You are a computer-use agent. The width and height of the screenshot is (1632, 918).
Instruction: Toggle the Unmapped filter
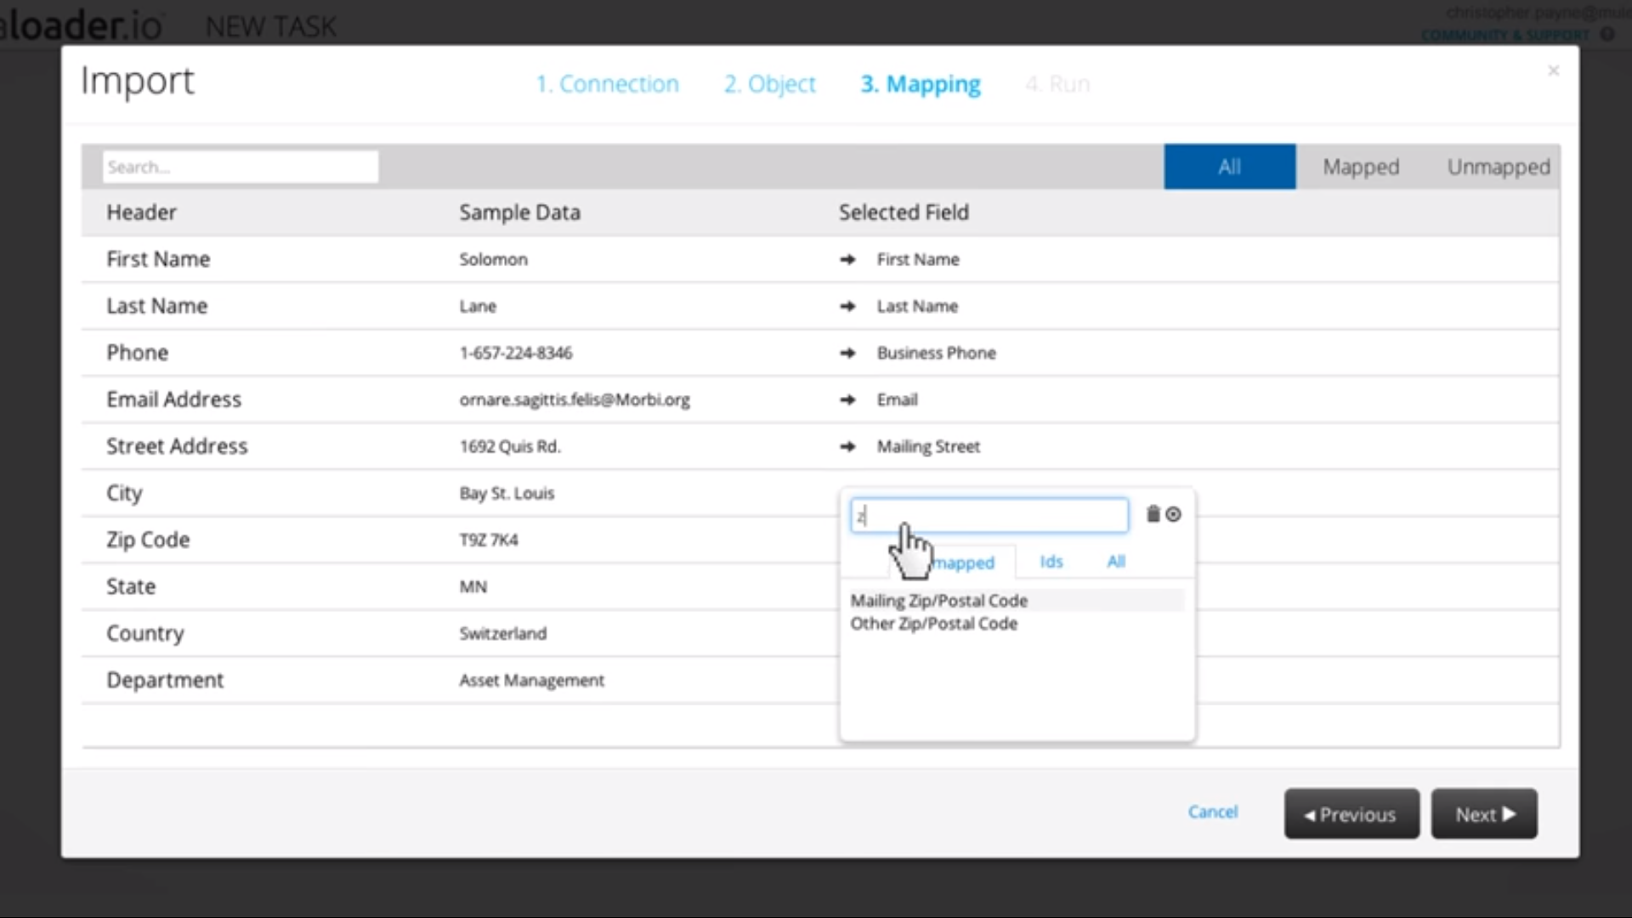point(1499,167)
